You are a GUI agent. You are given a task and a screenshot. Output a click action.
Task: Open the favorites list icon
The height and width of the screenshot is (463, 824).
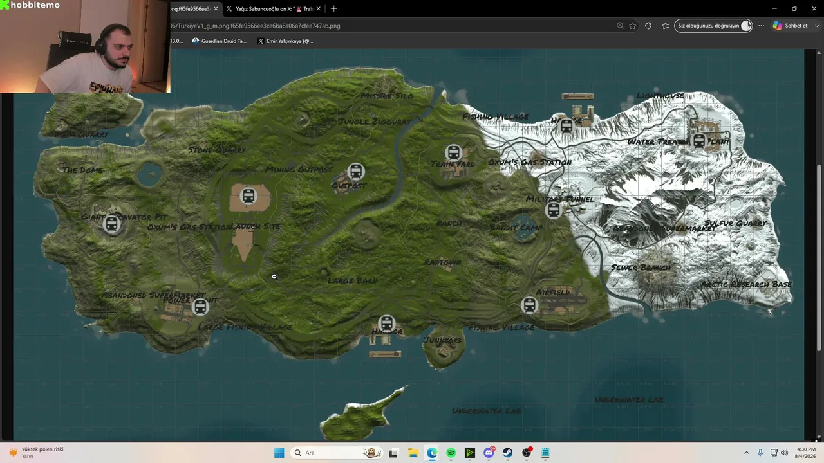(665, 26)
